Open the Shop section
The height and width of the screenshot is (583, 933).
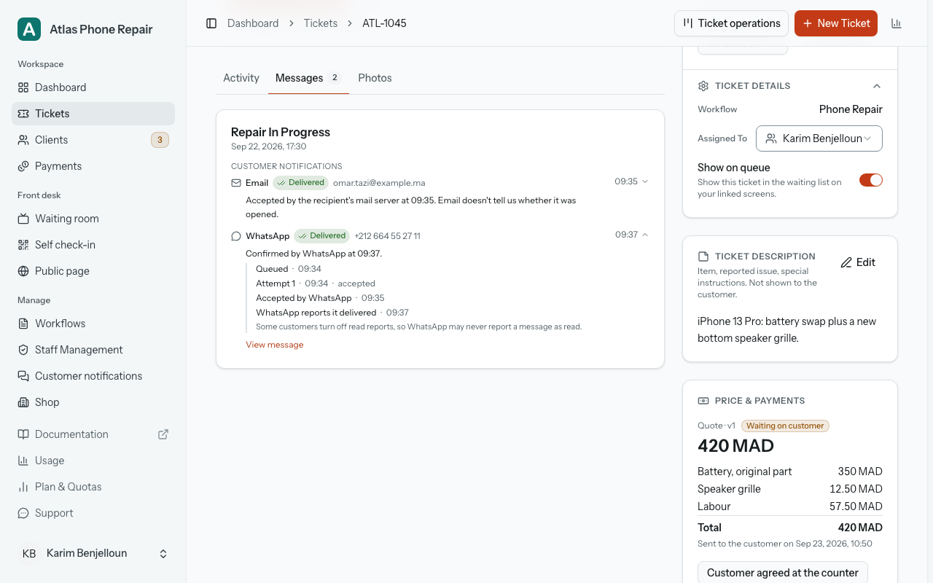(x=93, y=402)
